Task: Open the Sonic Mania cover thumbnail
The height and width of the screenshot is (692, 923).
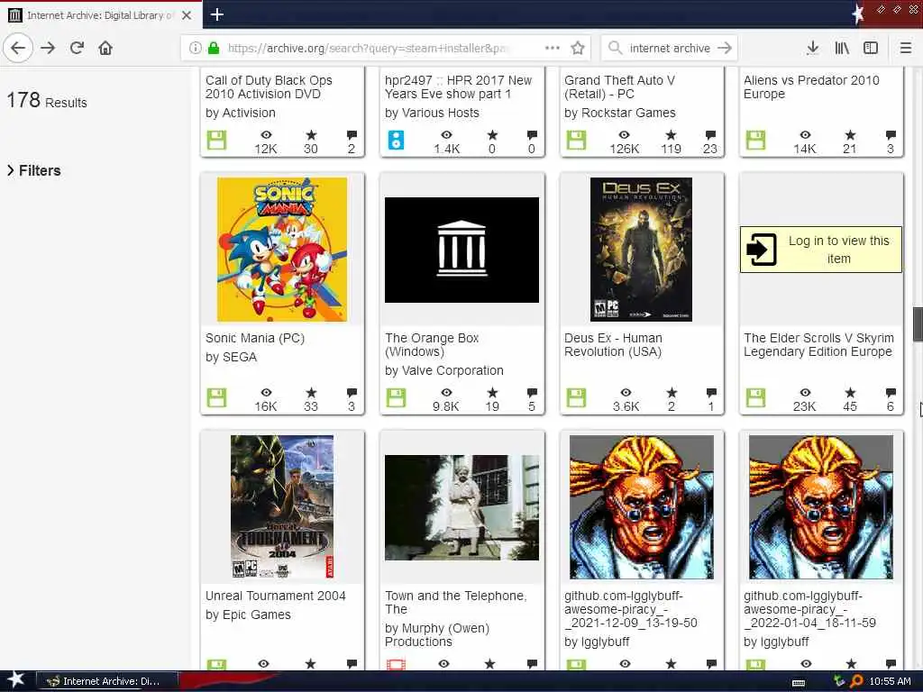Action: (282, 250)
